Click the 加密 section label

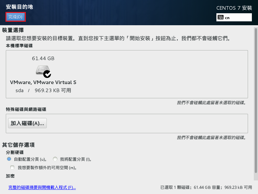tap(10, 176)
